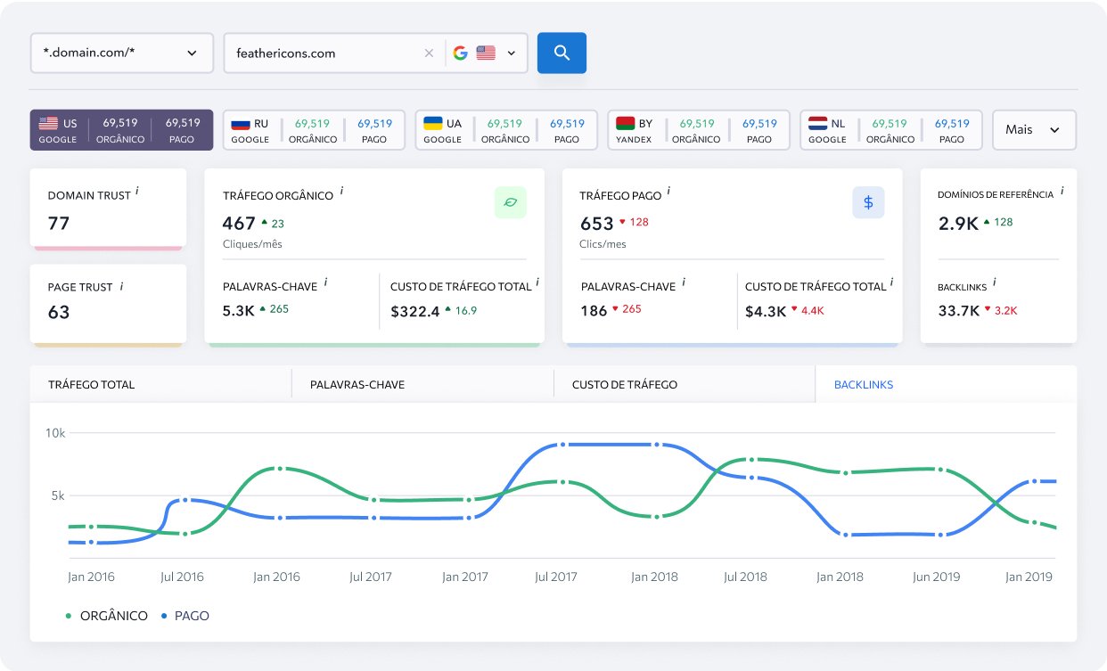Click the info icon next to Backlinks

(x=995, y=282)
